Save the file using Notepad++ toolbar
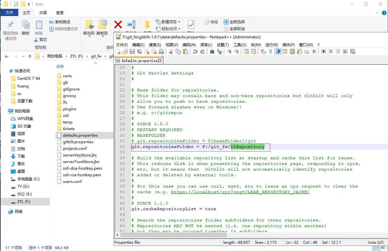This screenshot has width=388, height=251. (x=132, y=52)
